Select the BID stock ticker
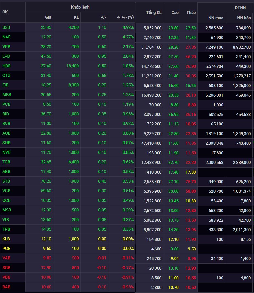 pos(5,114)
